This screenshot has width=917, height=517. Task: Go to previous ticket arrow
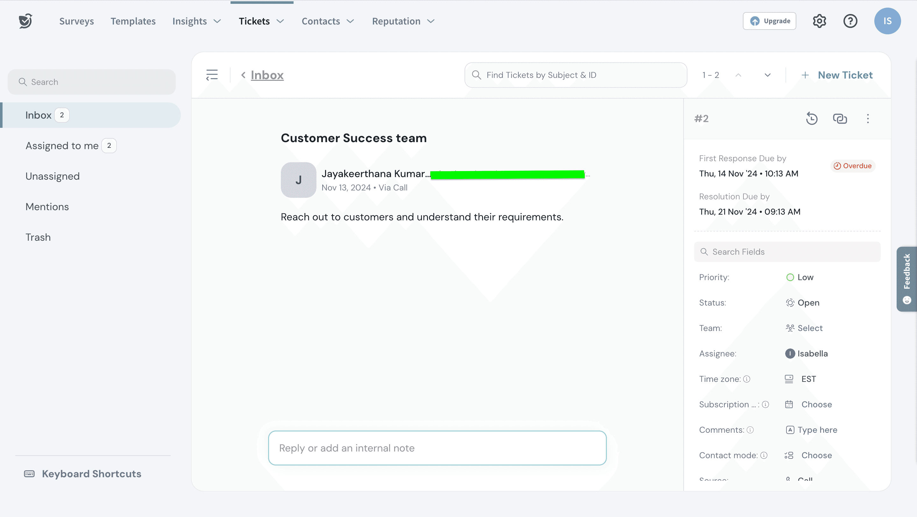coord(738,75)
